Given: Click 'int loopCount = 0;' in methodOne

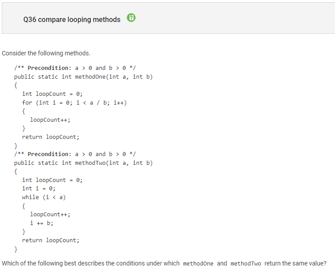Looking at the screenshot, I should pyautogui.click(x=52, y=94).
